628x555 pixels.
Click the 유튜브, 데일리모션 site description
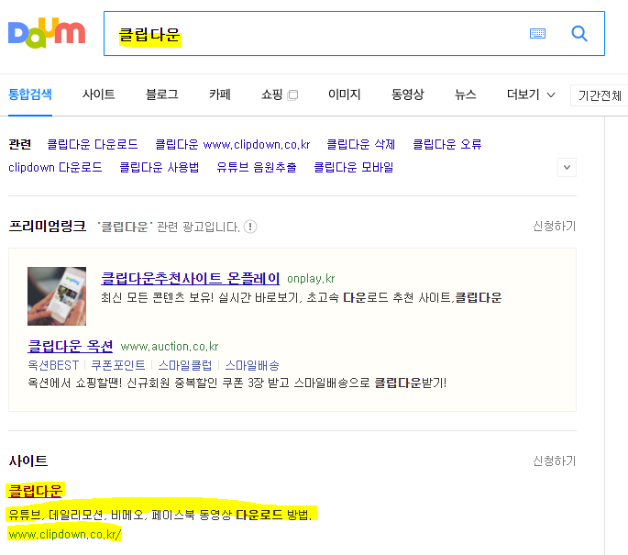coord(160,515)
